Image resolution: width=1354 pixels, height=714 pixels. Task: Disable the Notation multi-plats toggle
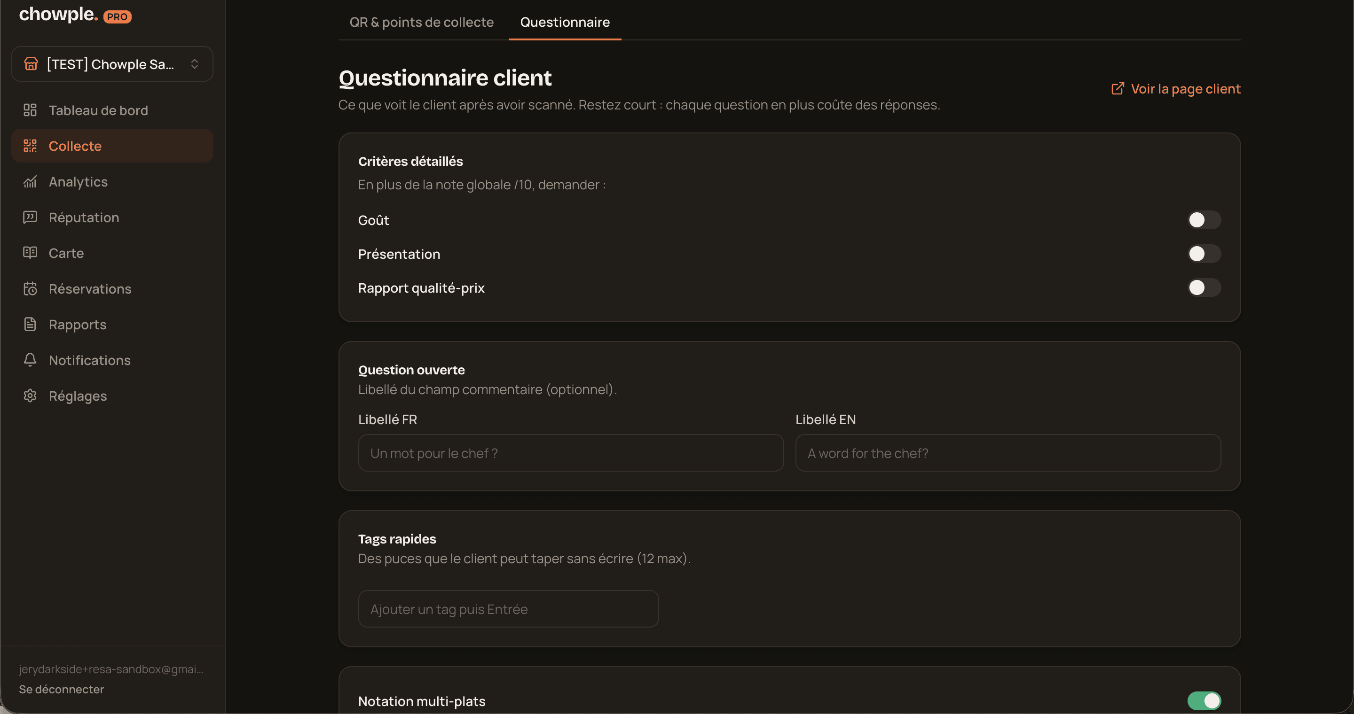click(x=1204, y=701)
